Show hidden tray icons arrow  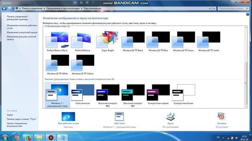tap(223, 137)
